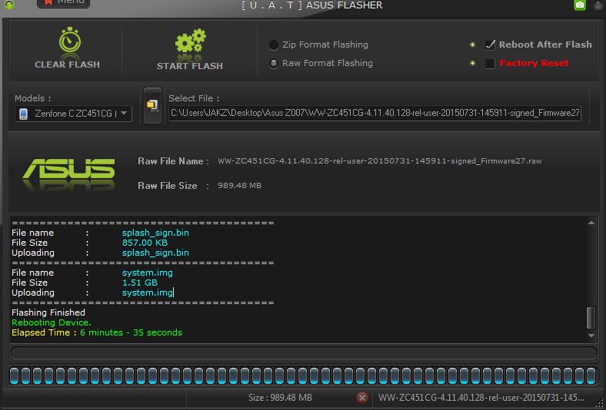Click Flashing Finished log line
The width and height of the screenshot is (606, 410).
[x=48, y=312]
